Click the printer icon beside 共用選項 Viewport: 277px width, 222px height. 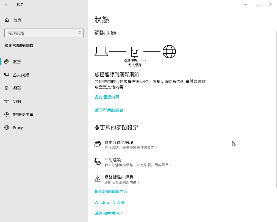[x=98, y=161]
